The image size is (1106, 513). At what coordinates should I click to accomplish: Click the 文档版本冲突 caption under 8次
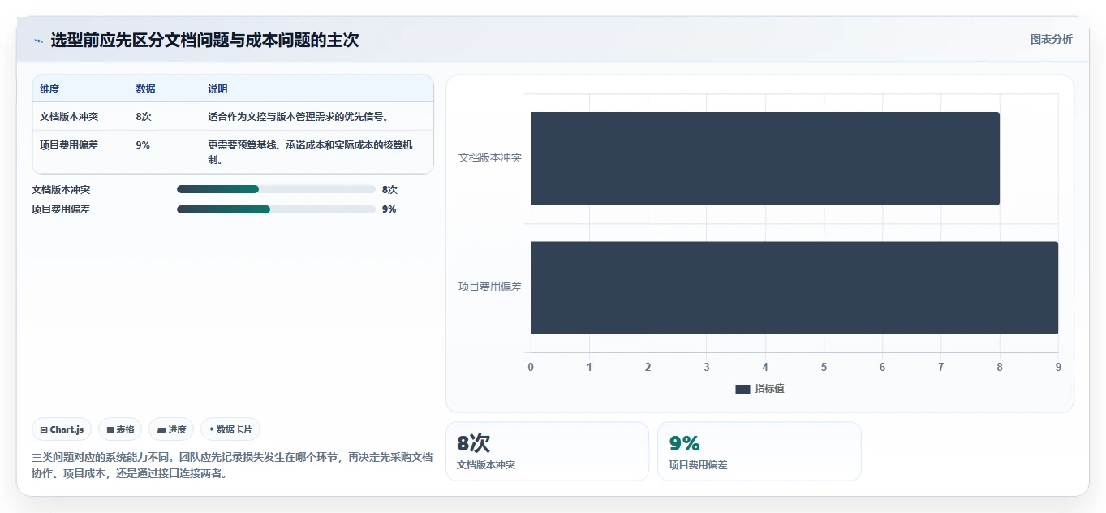[x=486, y=465]
